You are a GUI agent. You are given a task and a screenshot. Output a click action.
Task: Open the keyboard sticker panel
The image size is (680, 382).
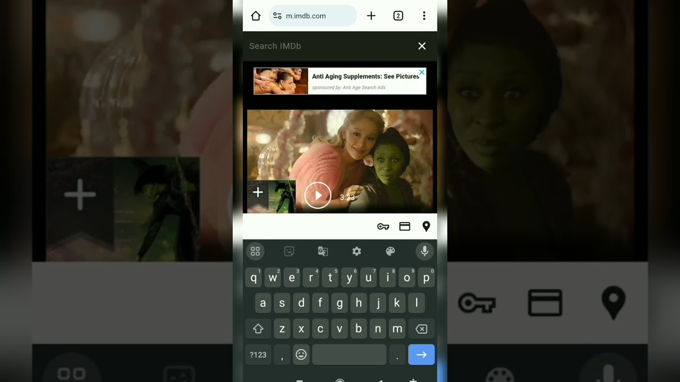pos(289,251)
